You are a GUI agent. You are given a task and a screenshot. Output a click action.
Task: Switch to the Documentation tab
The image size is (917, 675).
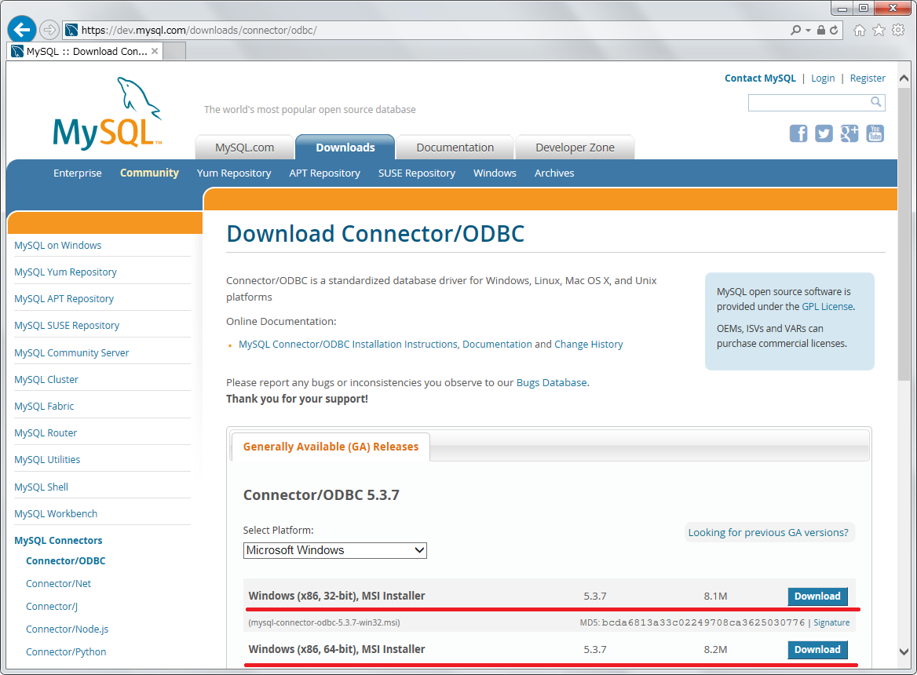click(455, 148)
